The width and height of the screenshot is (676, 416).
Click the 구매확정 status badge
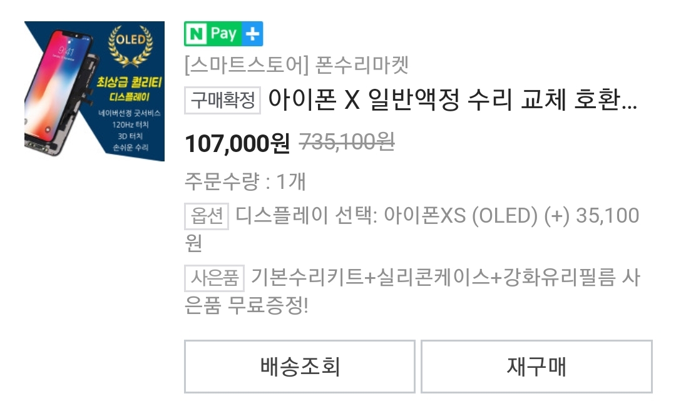click(x=222, y=101)
